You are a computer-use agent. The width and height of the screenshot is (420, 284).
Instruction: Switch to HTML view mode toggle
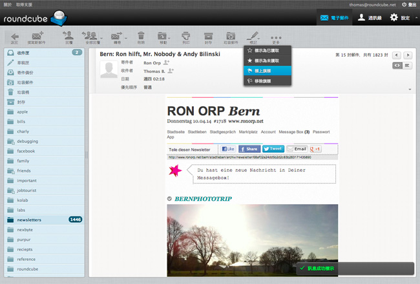coord(397,66)
